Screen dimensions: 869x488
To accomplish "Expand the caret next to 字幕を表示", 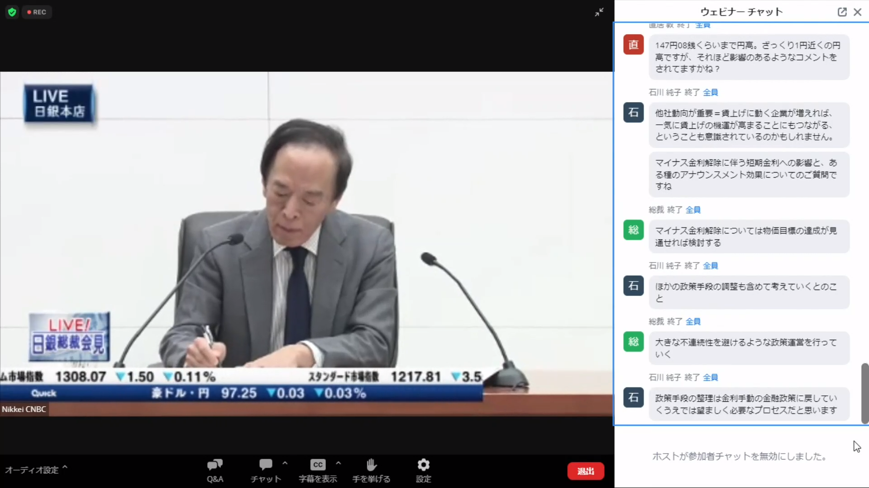I will (x=339, y=463).
